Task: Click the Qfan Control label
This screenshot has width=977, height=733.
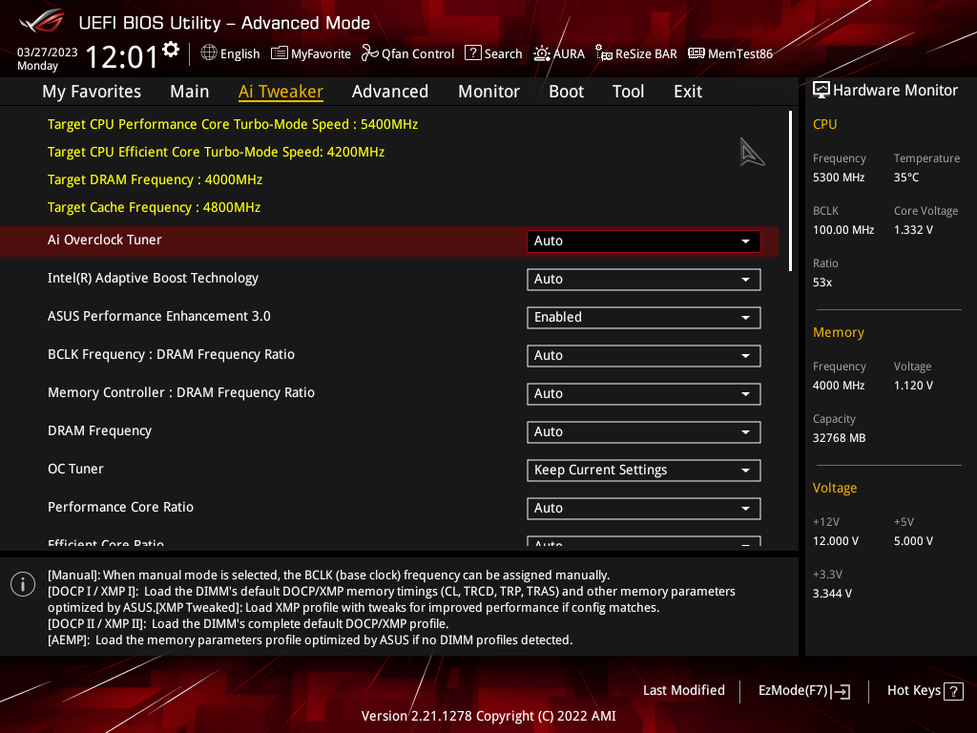Action: click(x=418, y=53)
